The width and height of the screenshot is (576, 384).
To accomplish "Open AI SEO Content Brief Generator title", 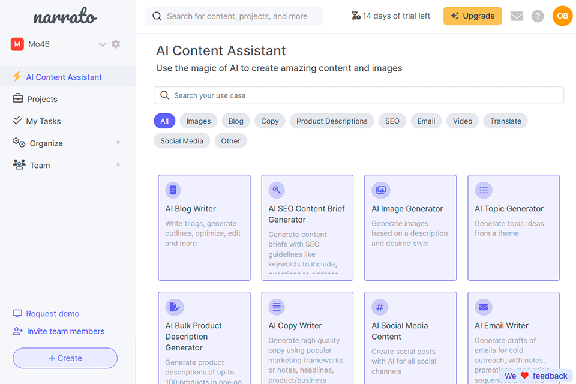I will [307, 214].
